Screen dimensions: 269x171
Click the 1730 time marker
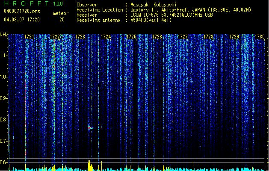tap(260, 37)
